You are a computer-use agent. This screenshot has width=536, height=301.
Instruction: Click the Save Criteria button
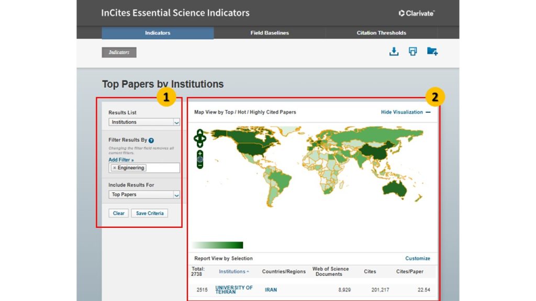(x=150, y=213)
